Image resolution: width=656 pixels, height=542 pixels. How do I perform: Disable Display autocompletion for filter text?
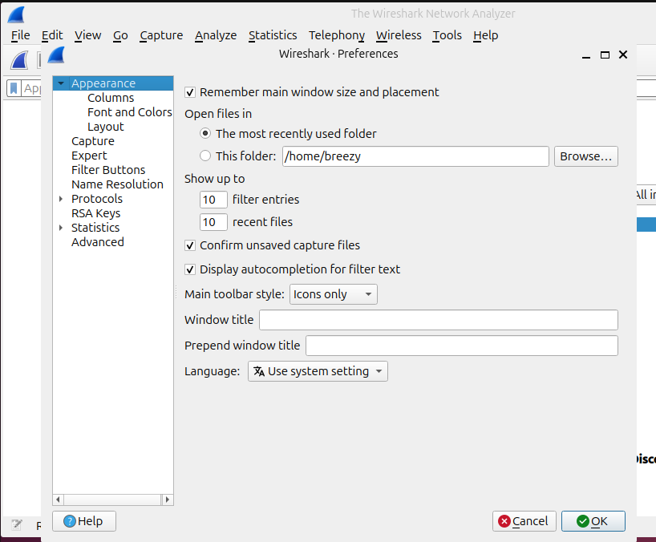[x=190, y=269]
